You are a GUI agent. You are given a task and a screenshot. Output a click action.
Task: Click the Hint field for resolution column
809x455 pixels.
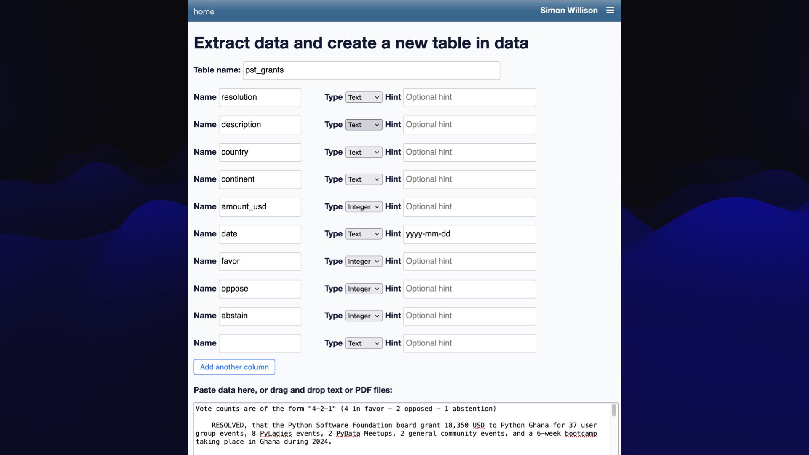tap(469, 97)
